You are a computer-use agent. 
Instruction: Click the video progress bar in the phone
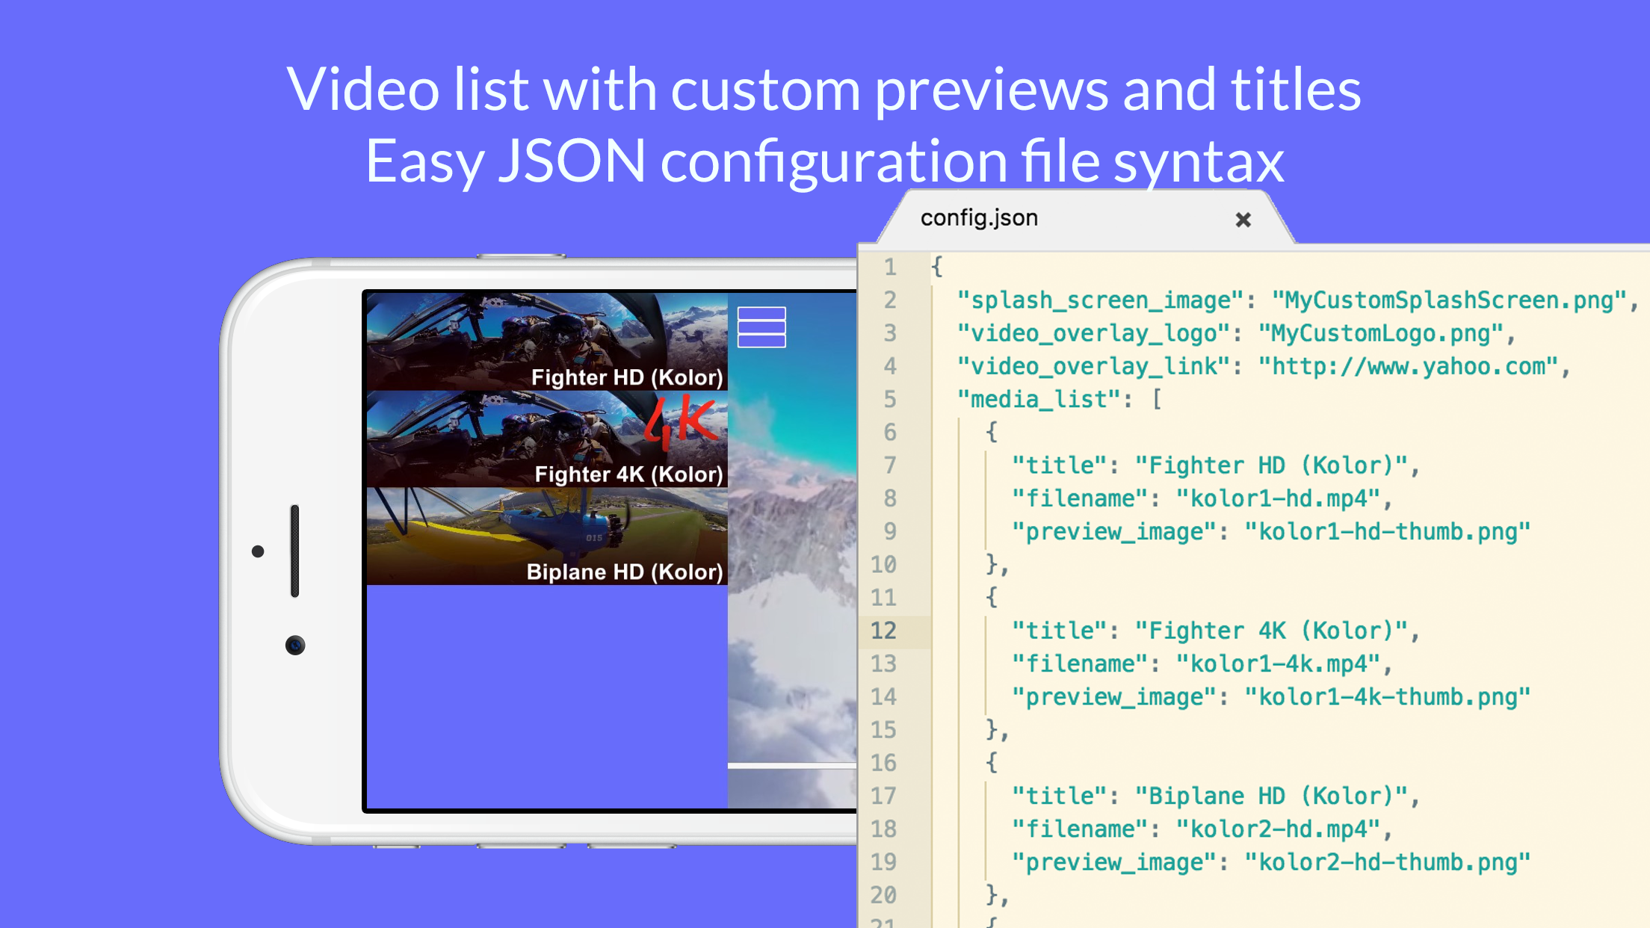pyautogui.click(x=792, y=766)
